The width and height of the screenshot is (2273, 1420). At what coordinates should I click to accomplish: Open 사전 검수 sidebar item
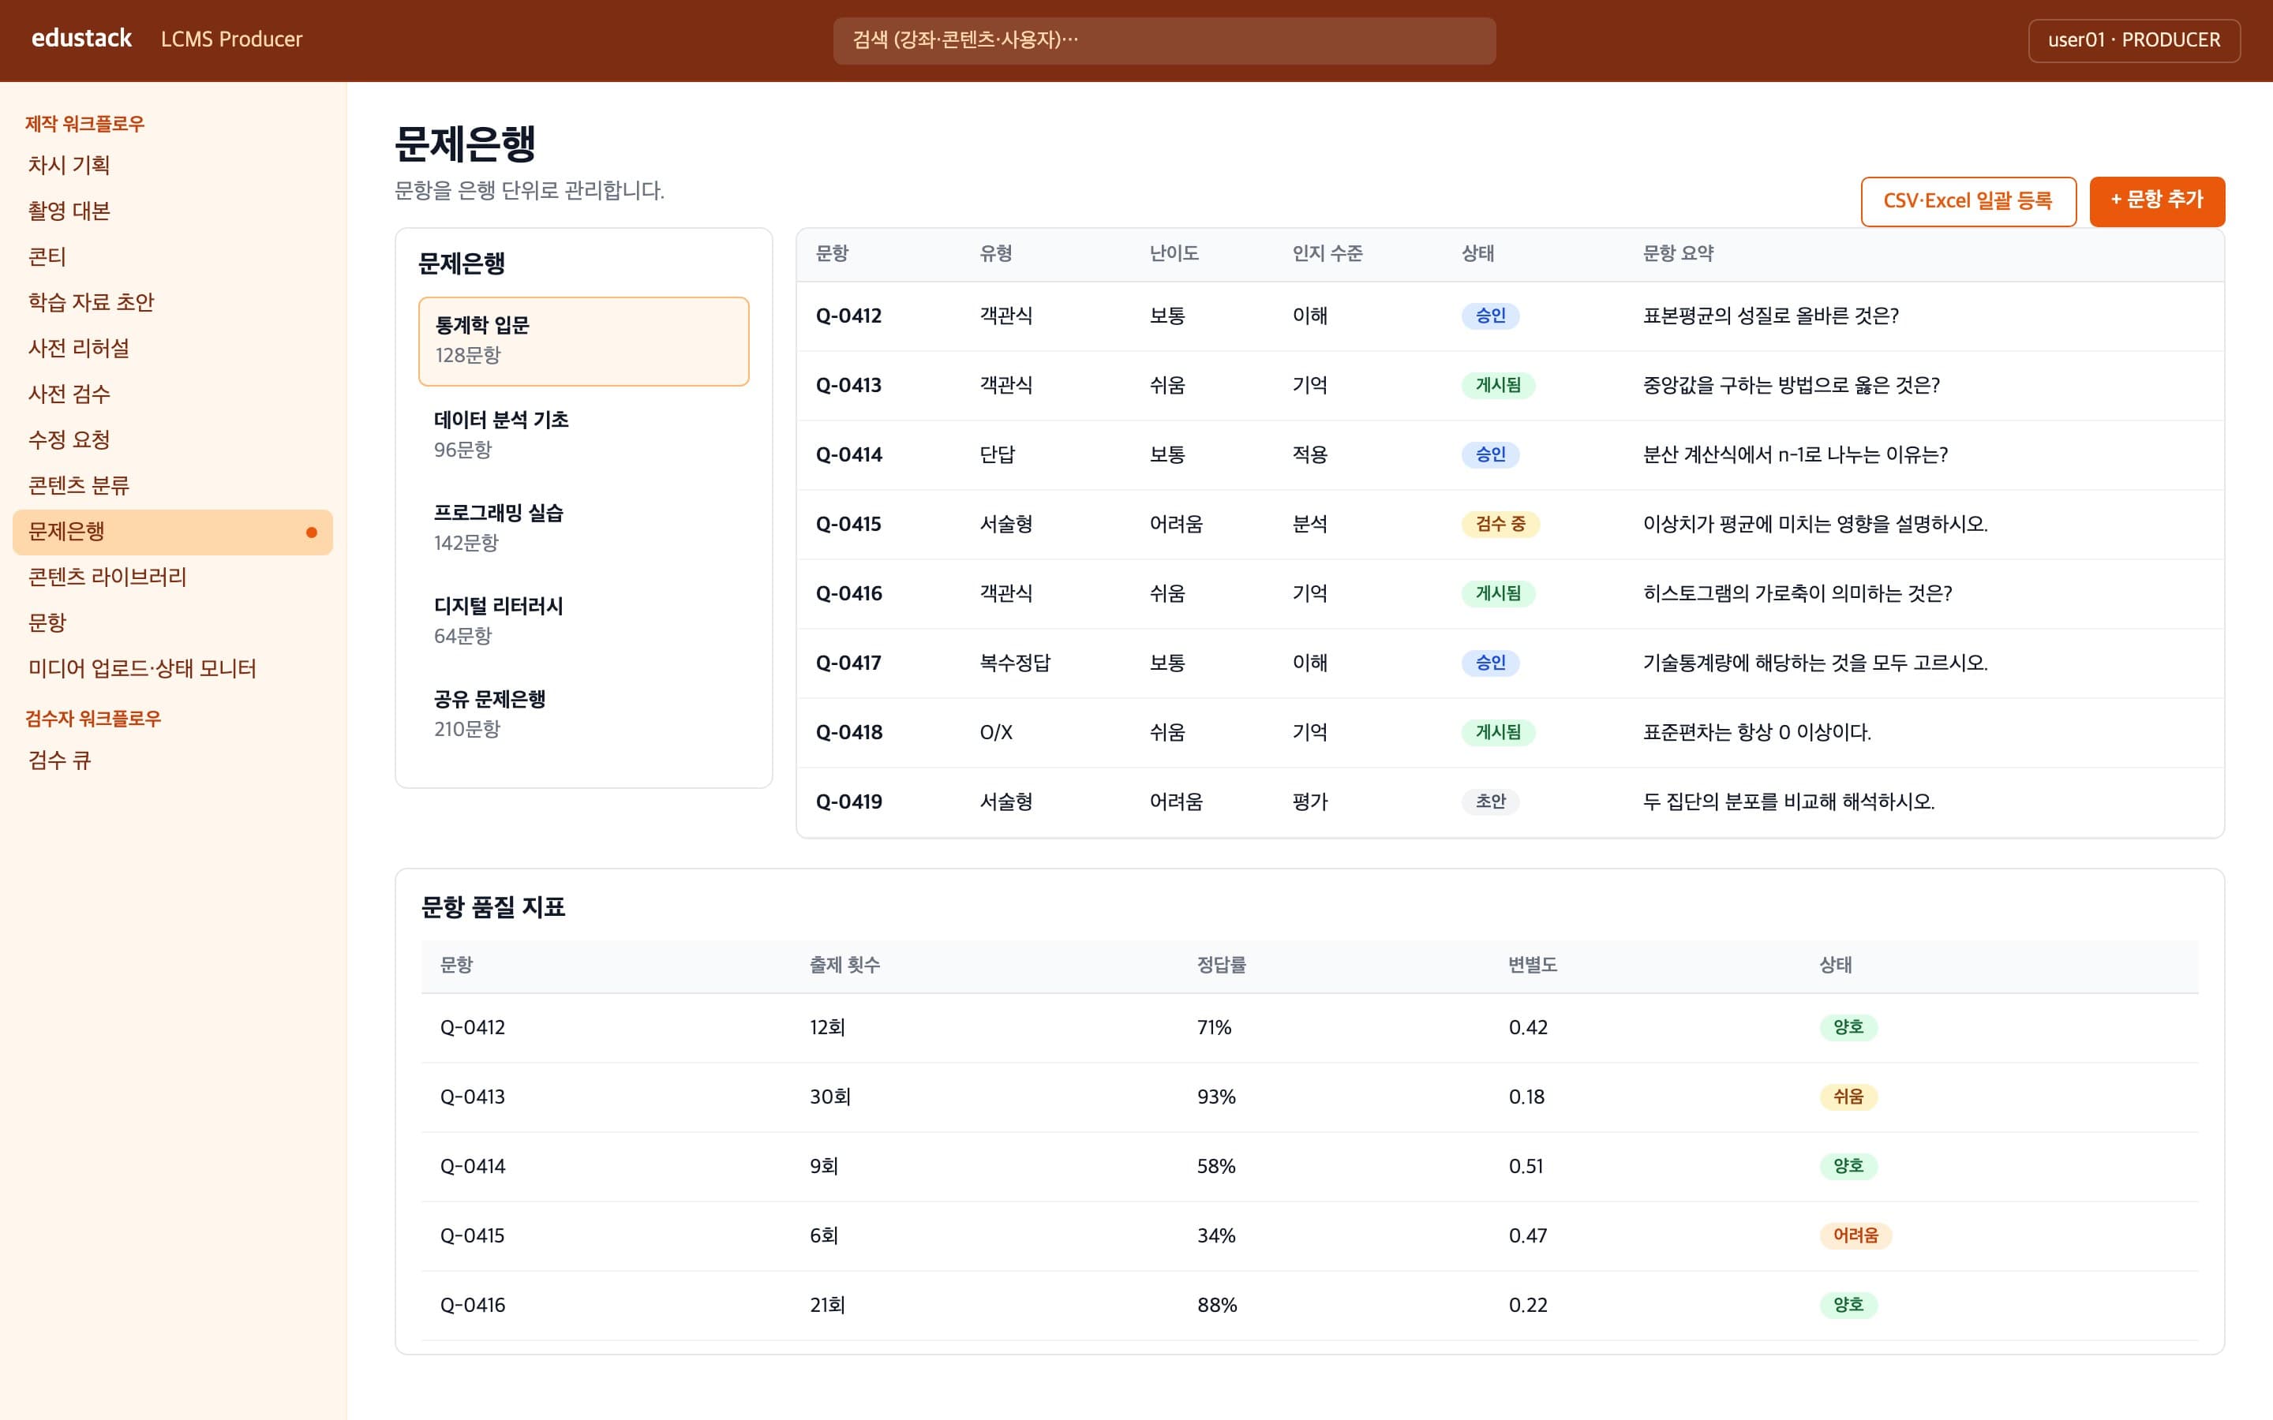(173, 394)
